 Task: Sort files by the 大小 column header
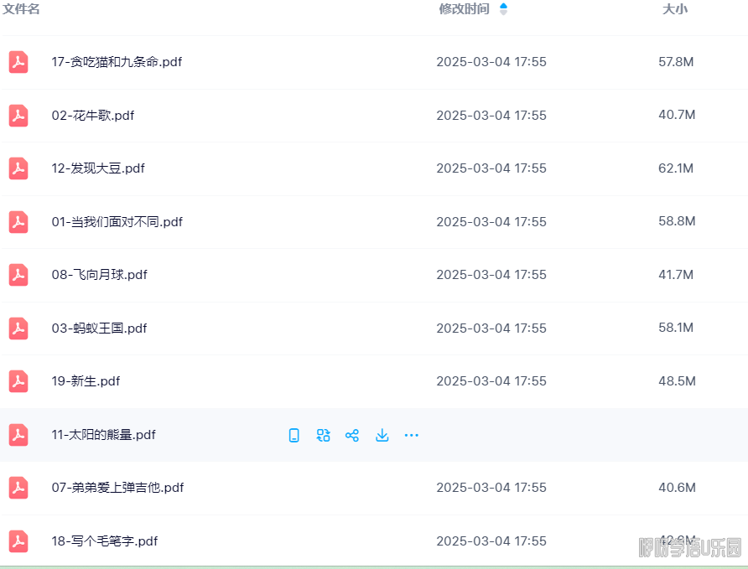pos(675,9)
